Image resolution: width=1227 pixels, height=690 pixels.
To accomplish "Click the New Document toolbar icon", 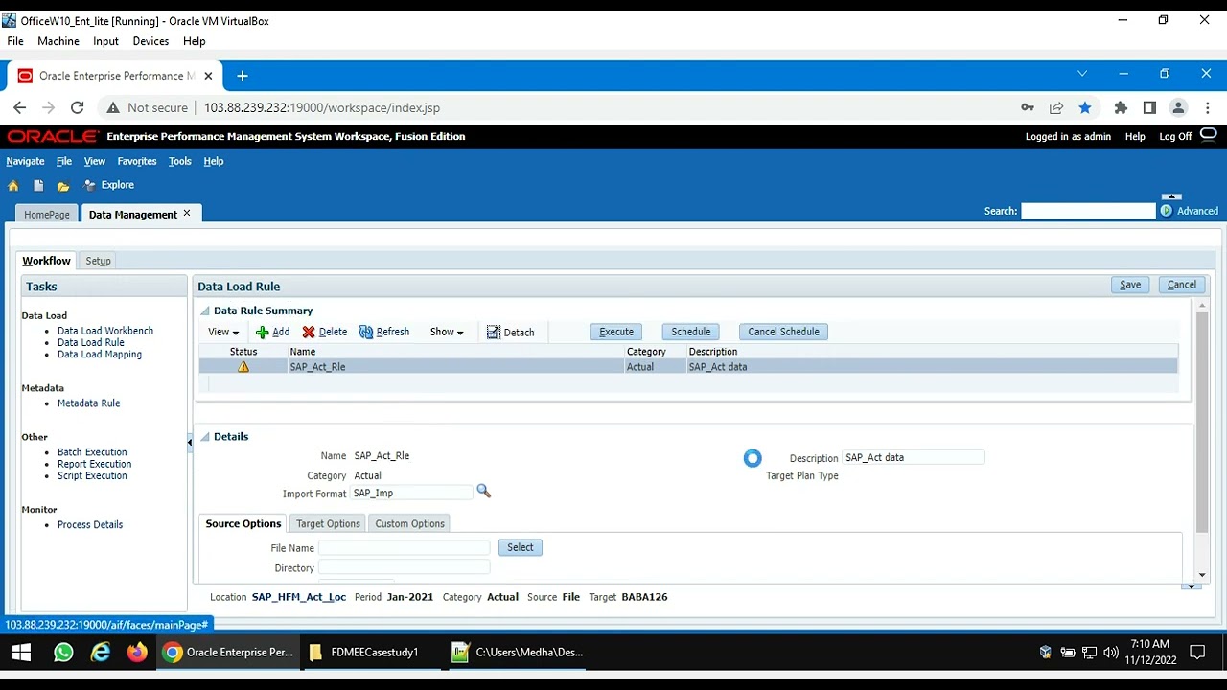I will coord(38,186).
